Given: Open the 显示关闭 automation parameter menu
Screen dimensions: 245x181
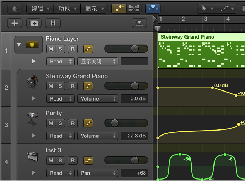Looking at the screenshot, I should tap(98, 61).
